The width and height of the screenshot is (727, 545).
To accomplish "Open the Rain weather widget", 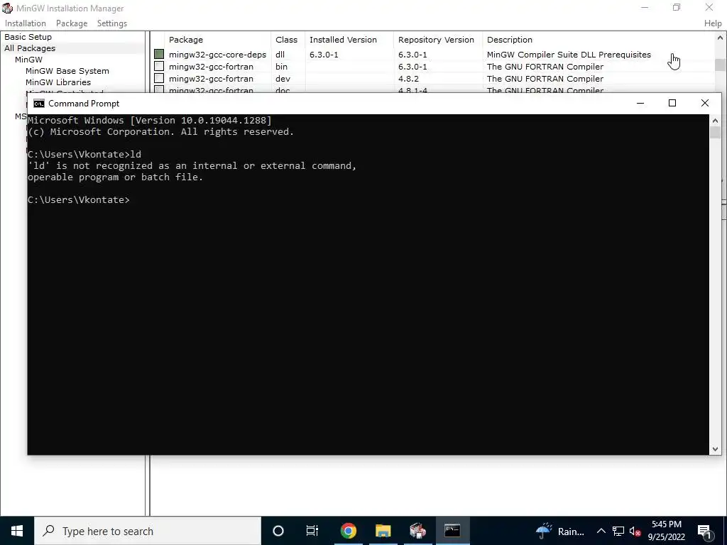I will point(560,531).
